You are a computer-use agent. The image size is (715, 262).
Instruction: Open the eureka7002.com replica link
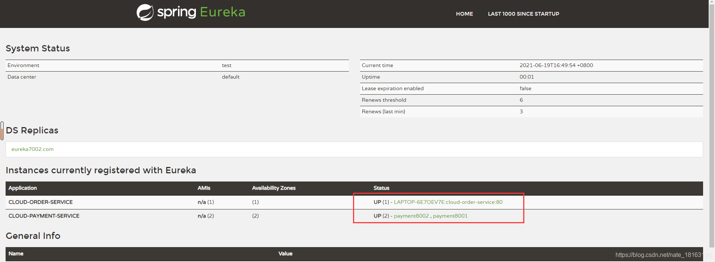(32, 149)
